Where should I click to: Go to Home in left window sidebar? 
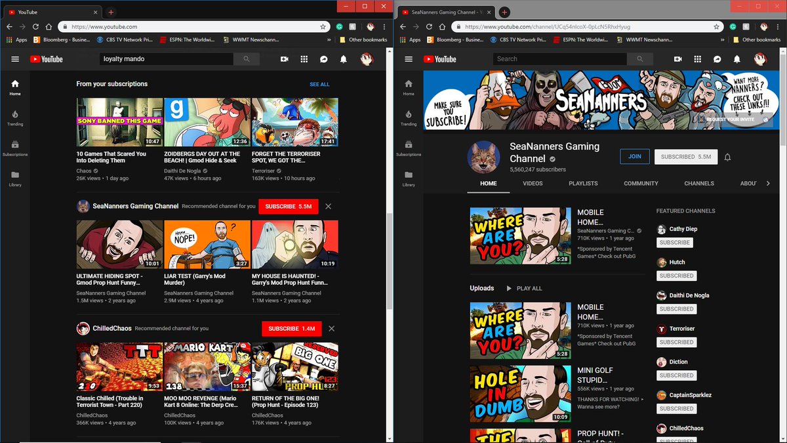(x=15, y=88)
